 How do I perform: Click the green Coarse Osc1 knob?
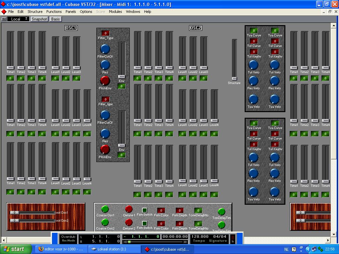105,209
